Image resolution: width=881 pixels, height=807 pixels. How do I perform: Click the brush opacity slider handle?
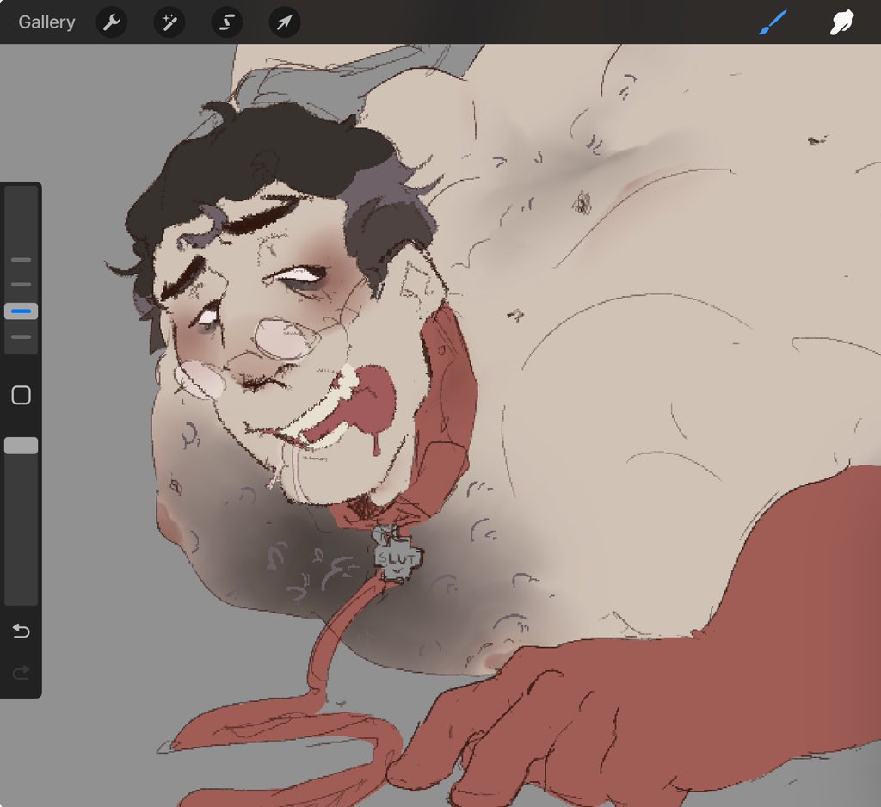point(22,446)
